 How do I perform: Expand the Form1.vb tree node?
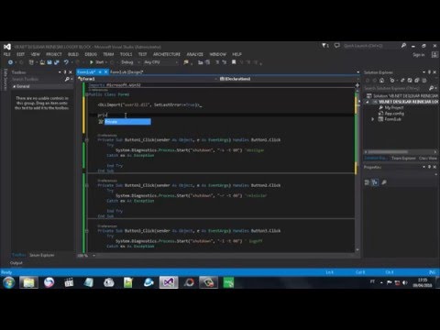coord(373,119)
